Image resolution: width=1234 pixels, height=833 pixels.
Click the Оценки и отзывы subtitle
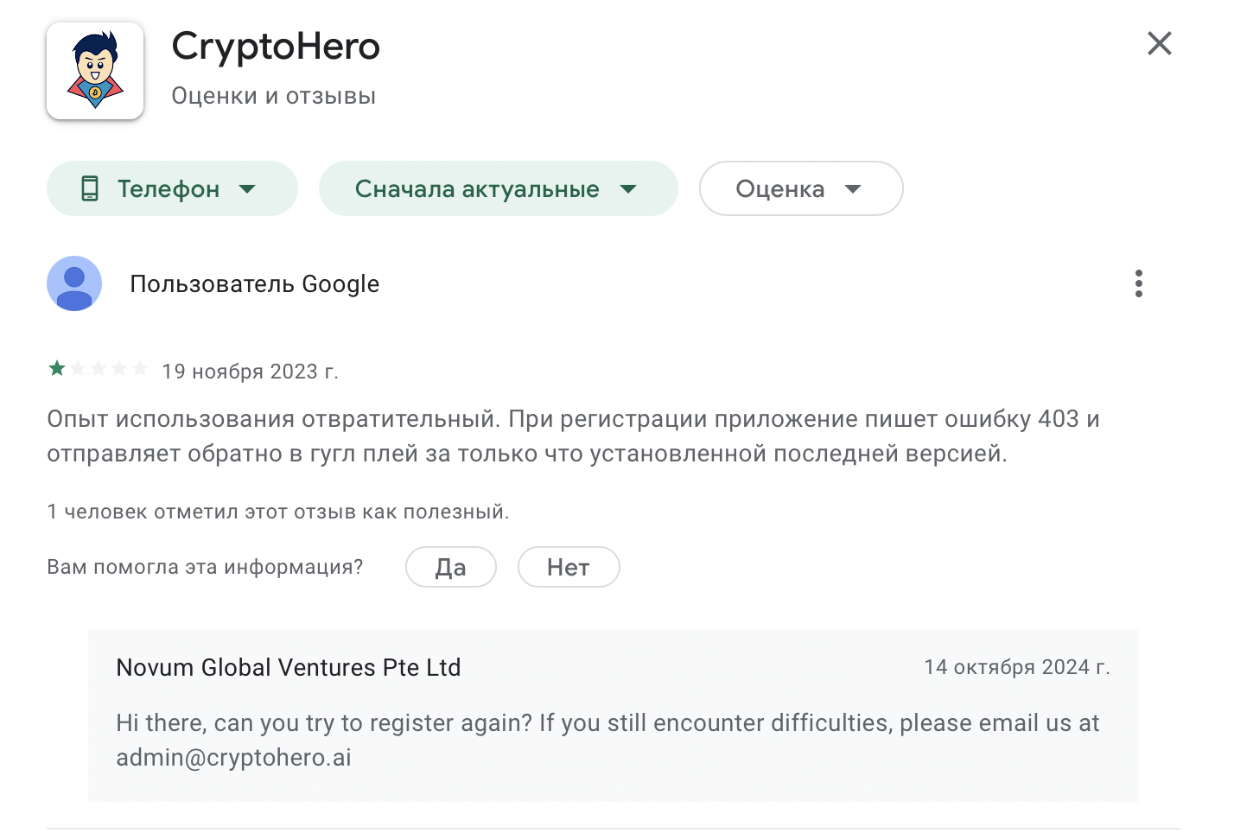tap(273, 96)
